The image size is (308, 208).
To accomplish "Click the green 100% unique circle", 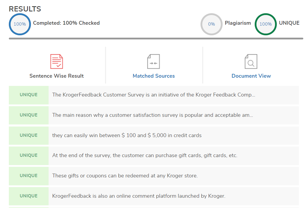I will pyautogui.click(x=266, y=24).
